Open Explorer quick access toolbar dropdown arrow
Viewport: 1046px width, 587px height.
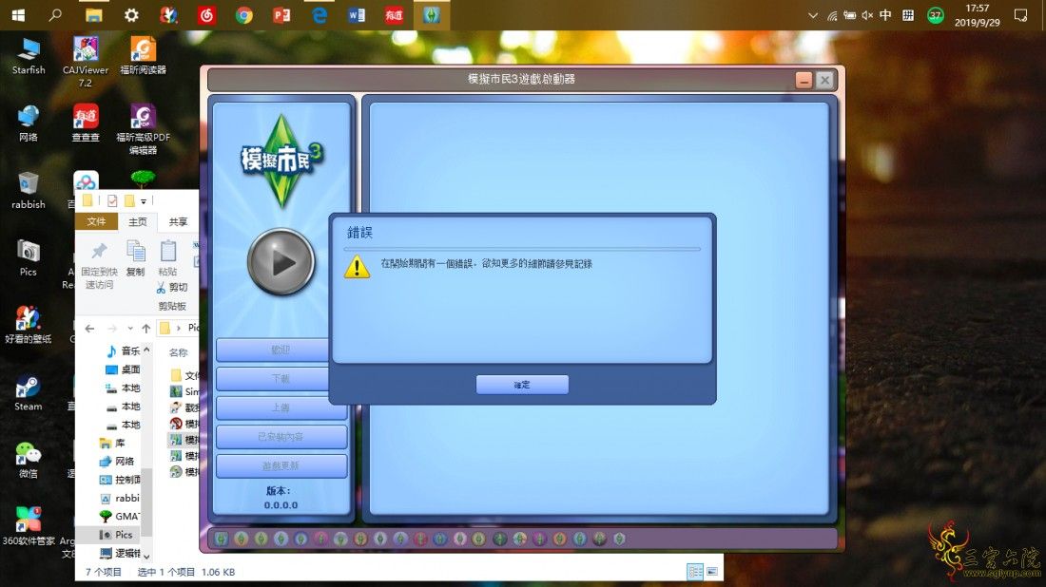click(x=144, y=200)
